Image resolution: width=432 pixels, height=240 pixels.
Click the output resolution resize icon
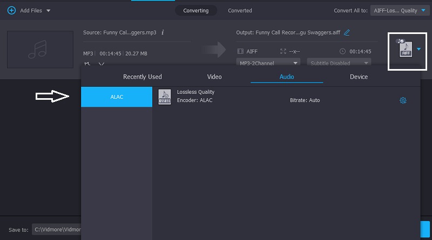pyautogui.click(x=283, y=52)
